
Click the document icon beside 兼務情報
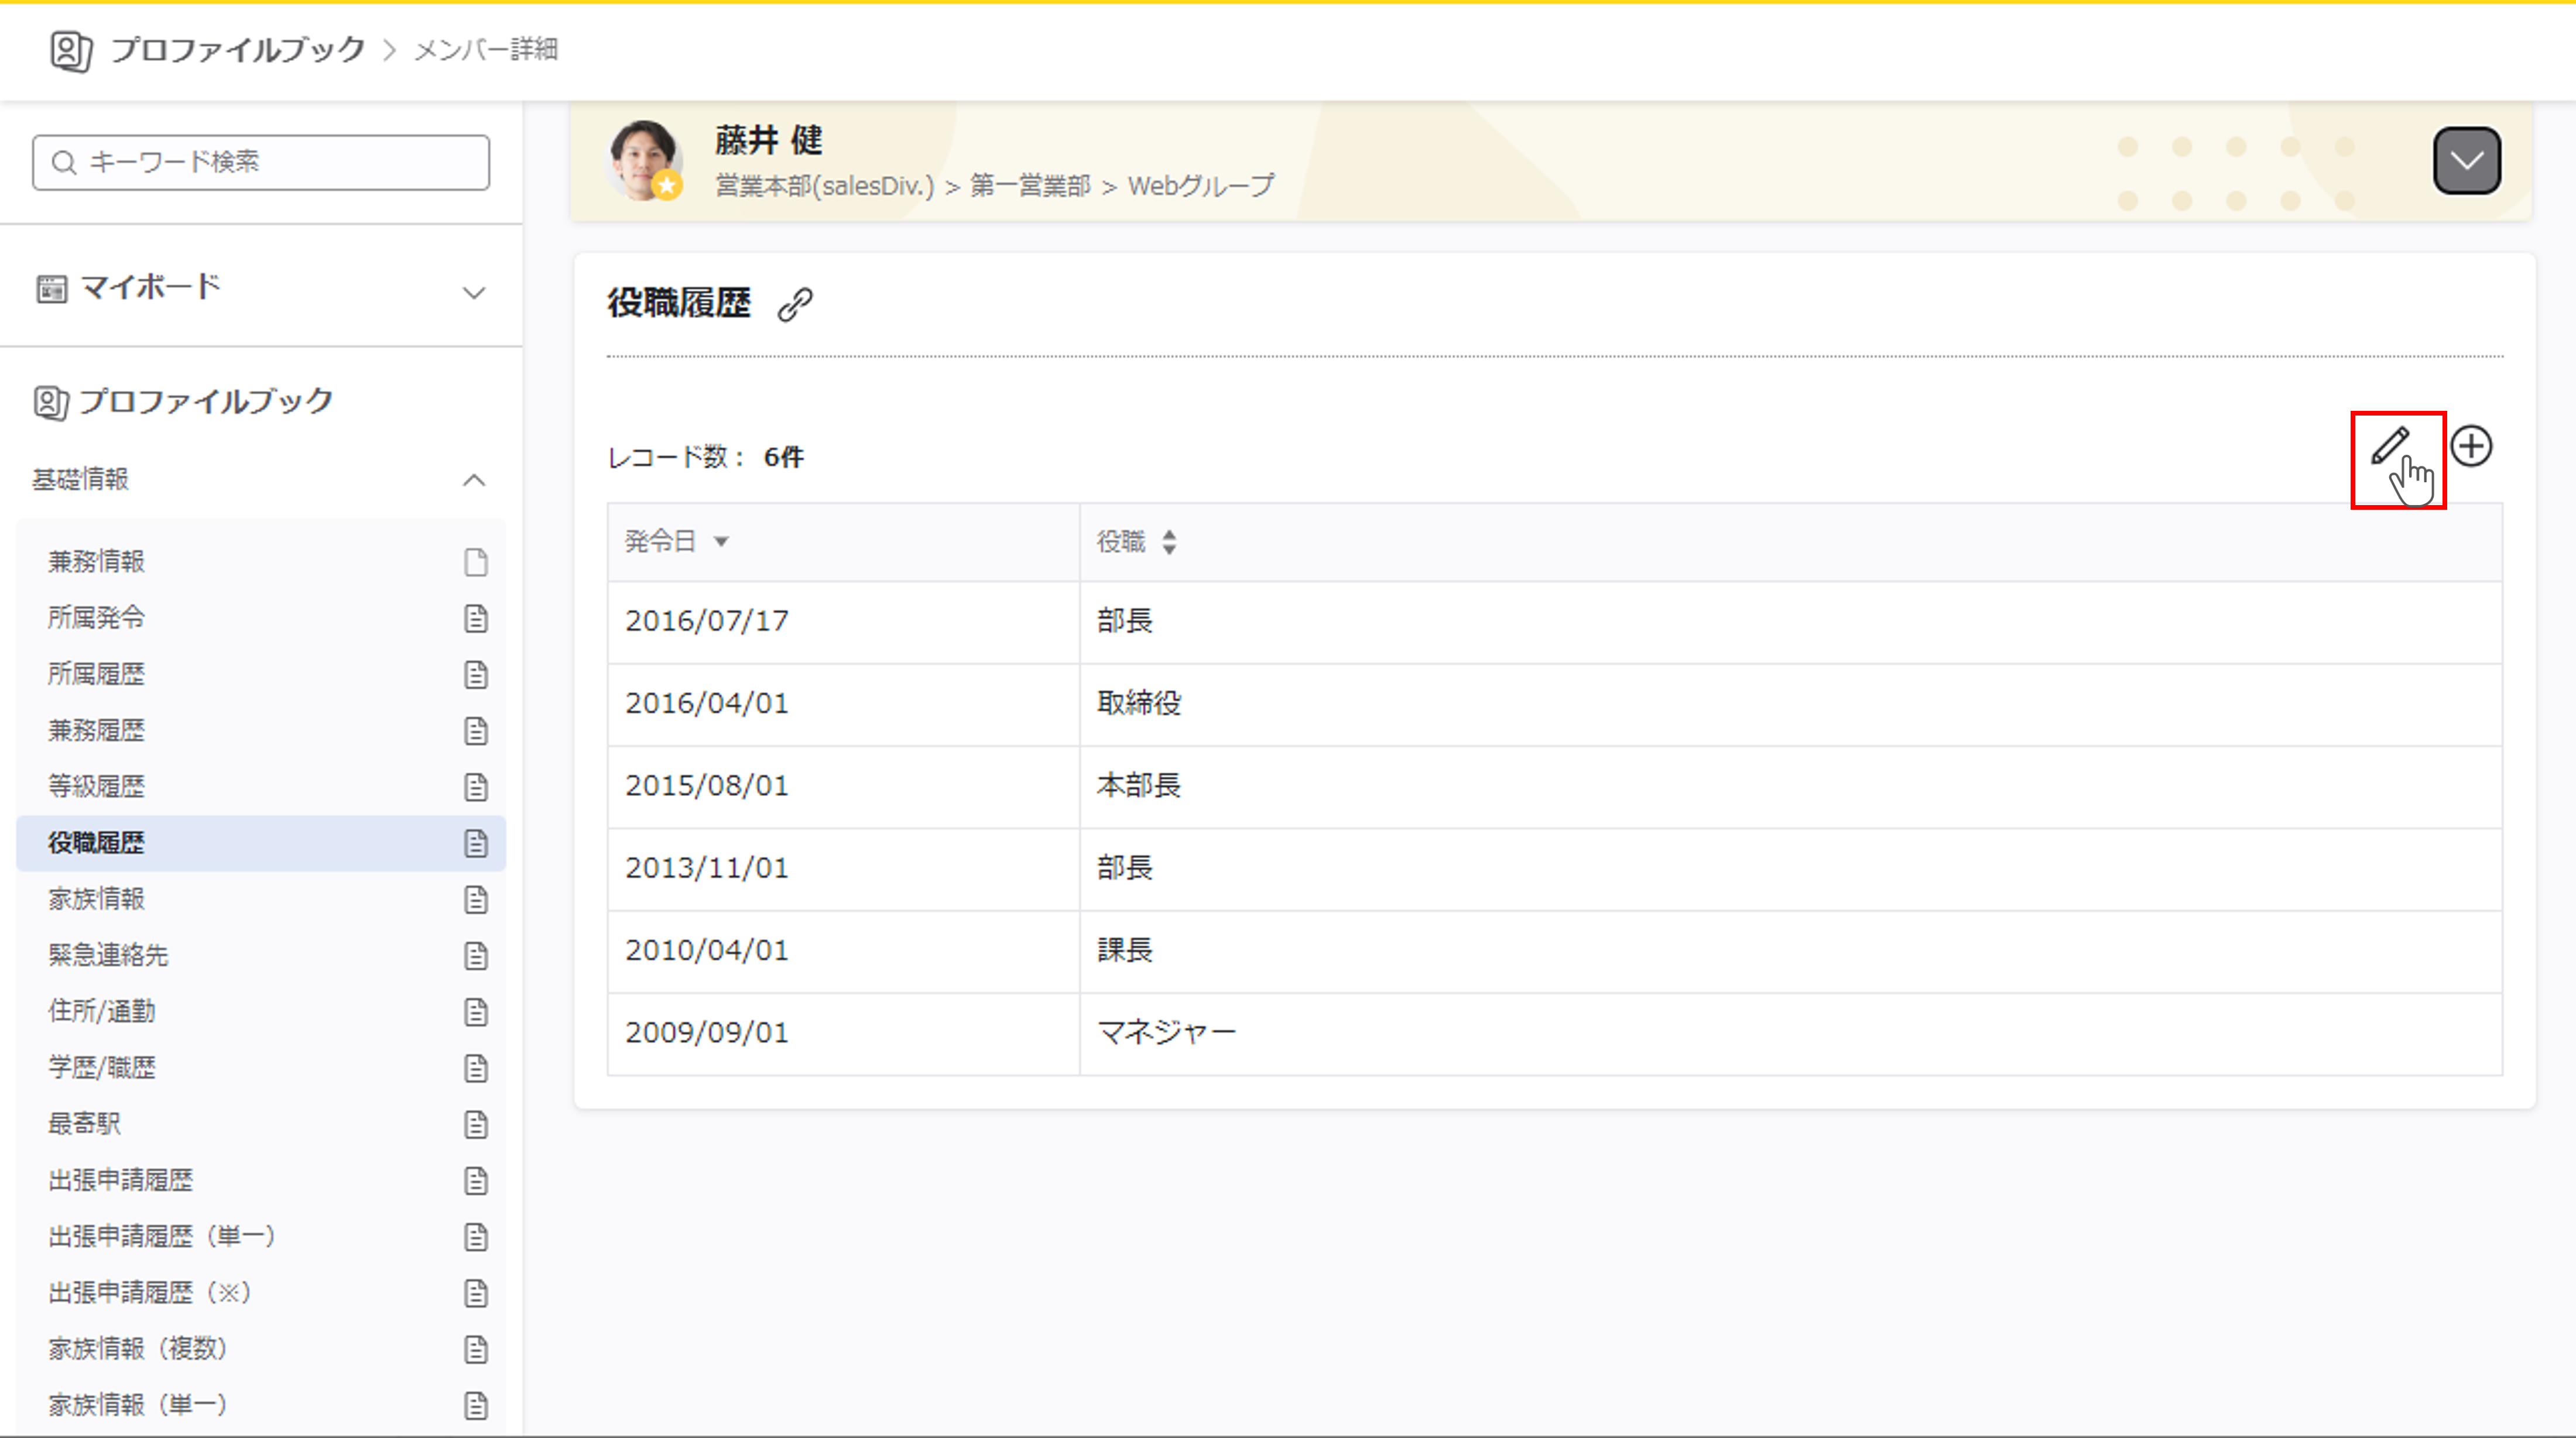click(x=476, y=562)
